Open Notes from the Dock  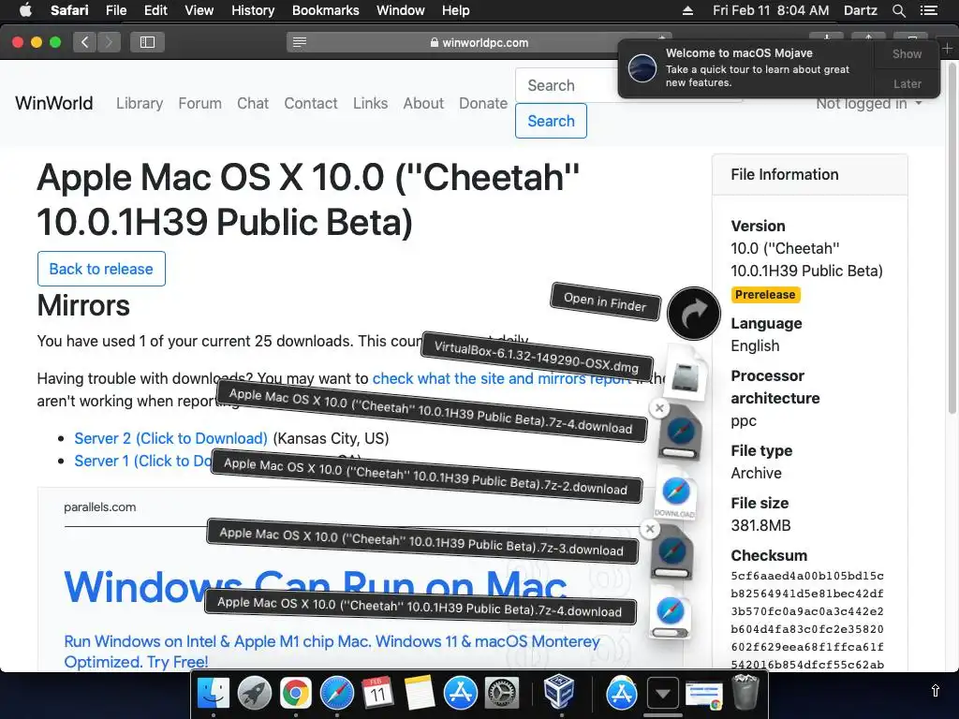[x=419, y=694]
